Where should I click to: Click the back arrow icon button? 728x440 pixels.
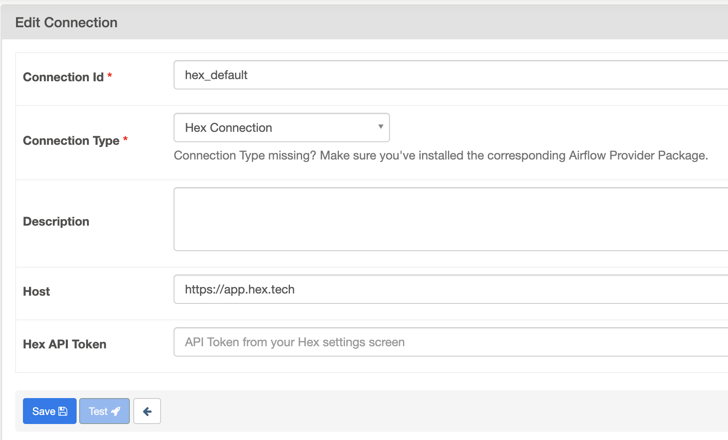coord(147,411)
